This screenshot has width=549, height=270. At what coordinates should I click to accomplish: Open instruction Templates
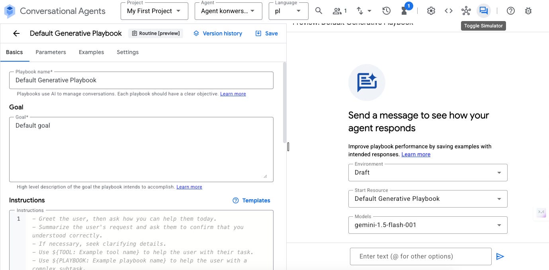pos(251,200)
